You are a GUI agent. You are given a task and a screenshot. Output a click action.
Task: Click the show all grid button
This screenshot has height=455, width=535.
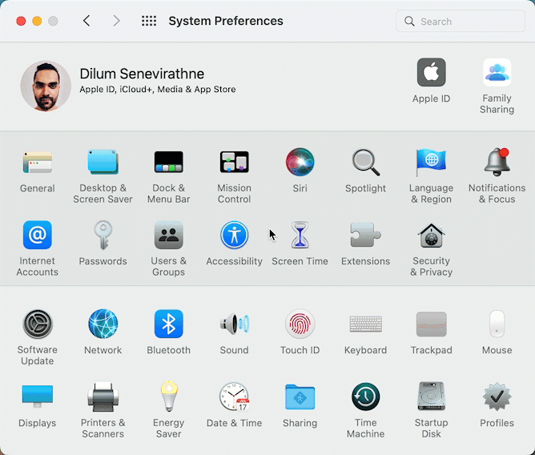tap(149, 21)
